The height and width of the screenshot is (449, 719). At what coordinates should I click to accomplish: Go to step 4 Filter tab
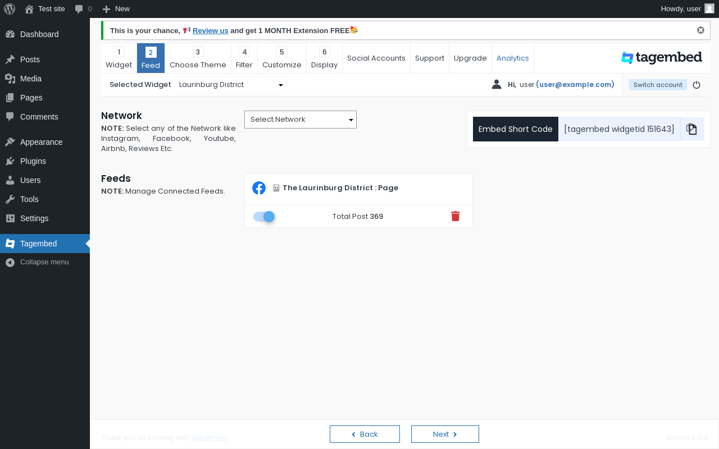click(x=244, y=58)
